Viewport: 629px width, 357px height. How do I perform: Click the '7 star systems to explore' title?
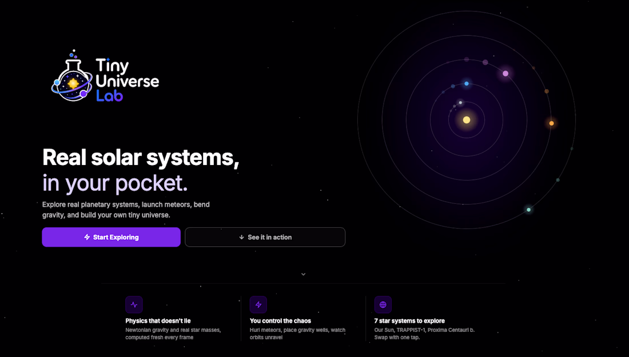[409, 321]
